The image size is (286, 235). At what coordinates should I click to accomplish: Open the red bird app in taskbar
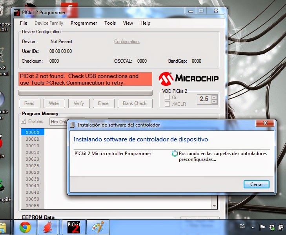pyautogui.click(x=48, y=227)
